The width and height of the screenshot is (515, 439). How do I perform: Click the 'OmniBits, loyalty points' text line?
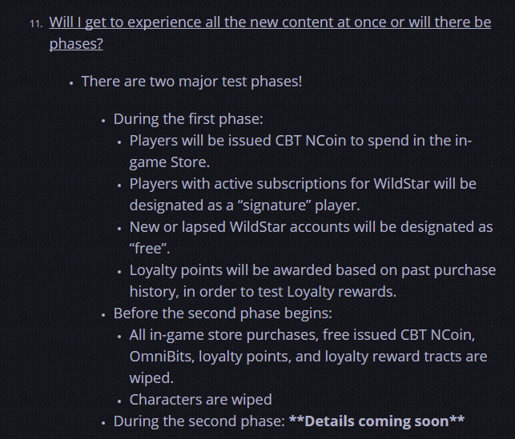(308, 357)
